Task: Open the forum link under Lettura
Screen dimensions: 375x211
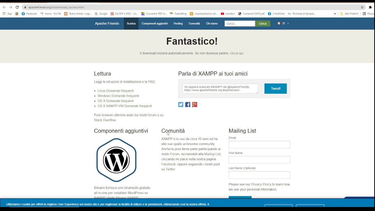Action: 152,115
